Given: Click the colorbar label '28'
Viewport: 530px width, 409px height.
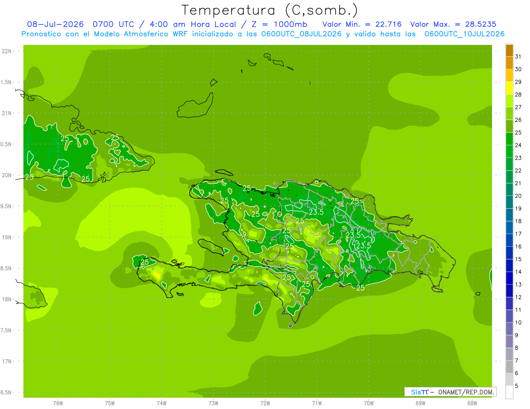Looking at the screenshot, I should (x=519, y=94).
